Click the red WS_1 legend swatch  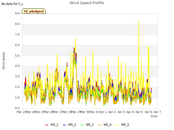pyautogui.click(x=46, y=125)
